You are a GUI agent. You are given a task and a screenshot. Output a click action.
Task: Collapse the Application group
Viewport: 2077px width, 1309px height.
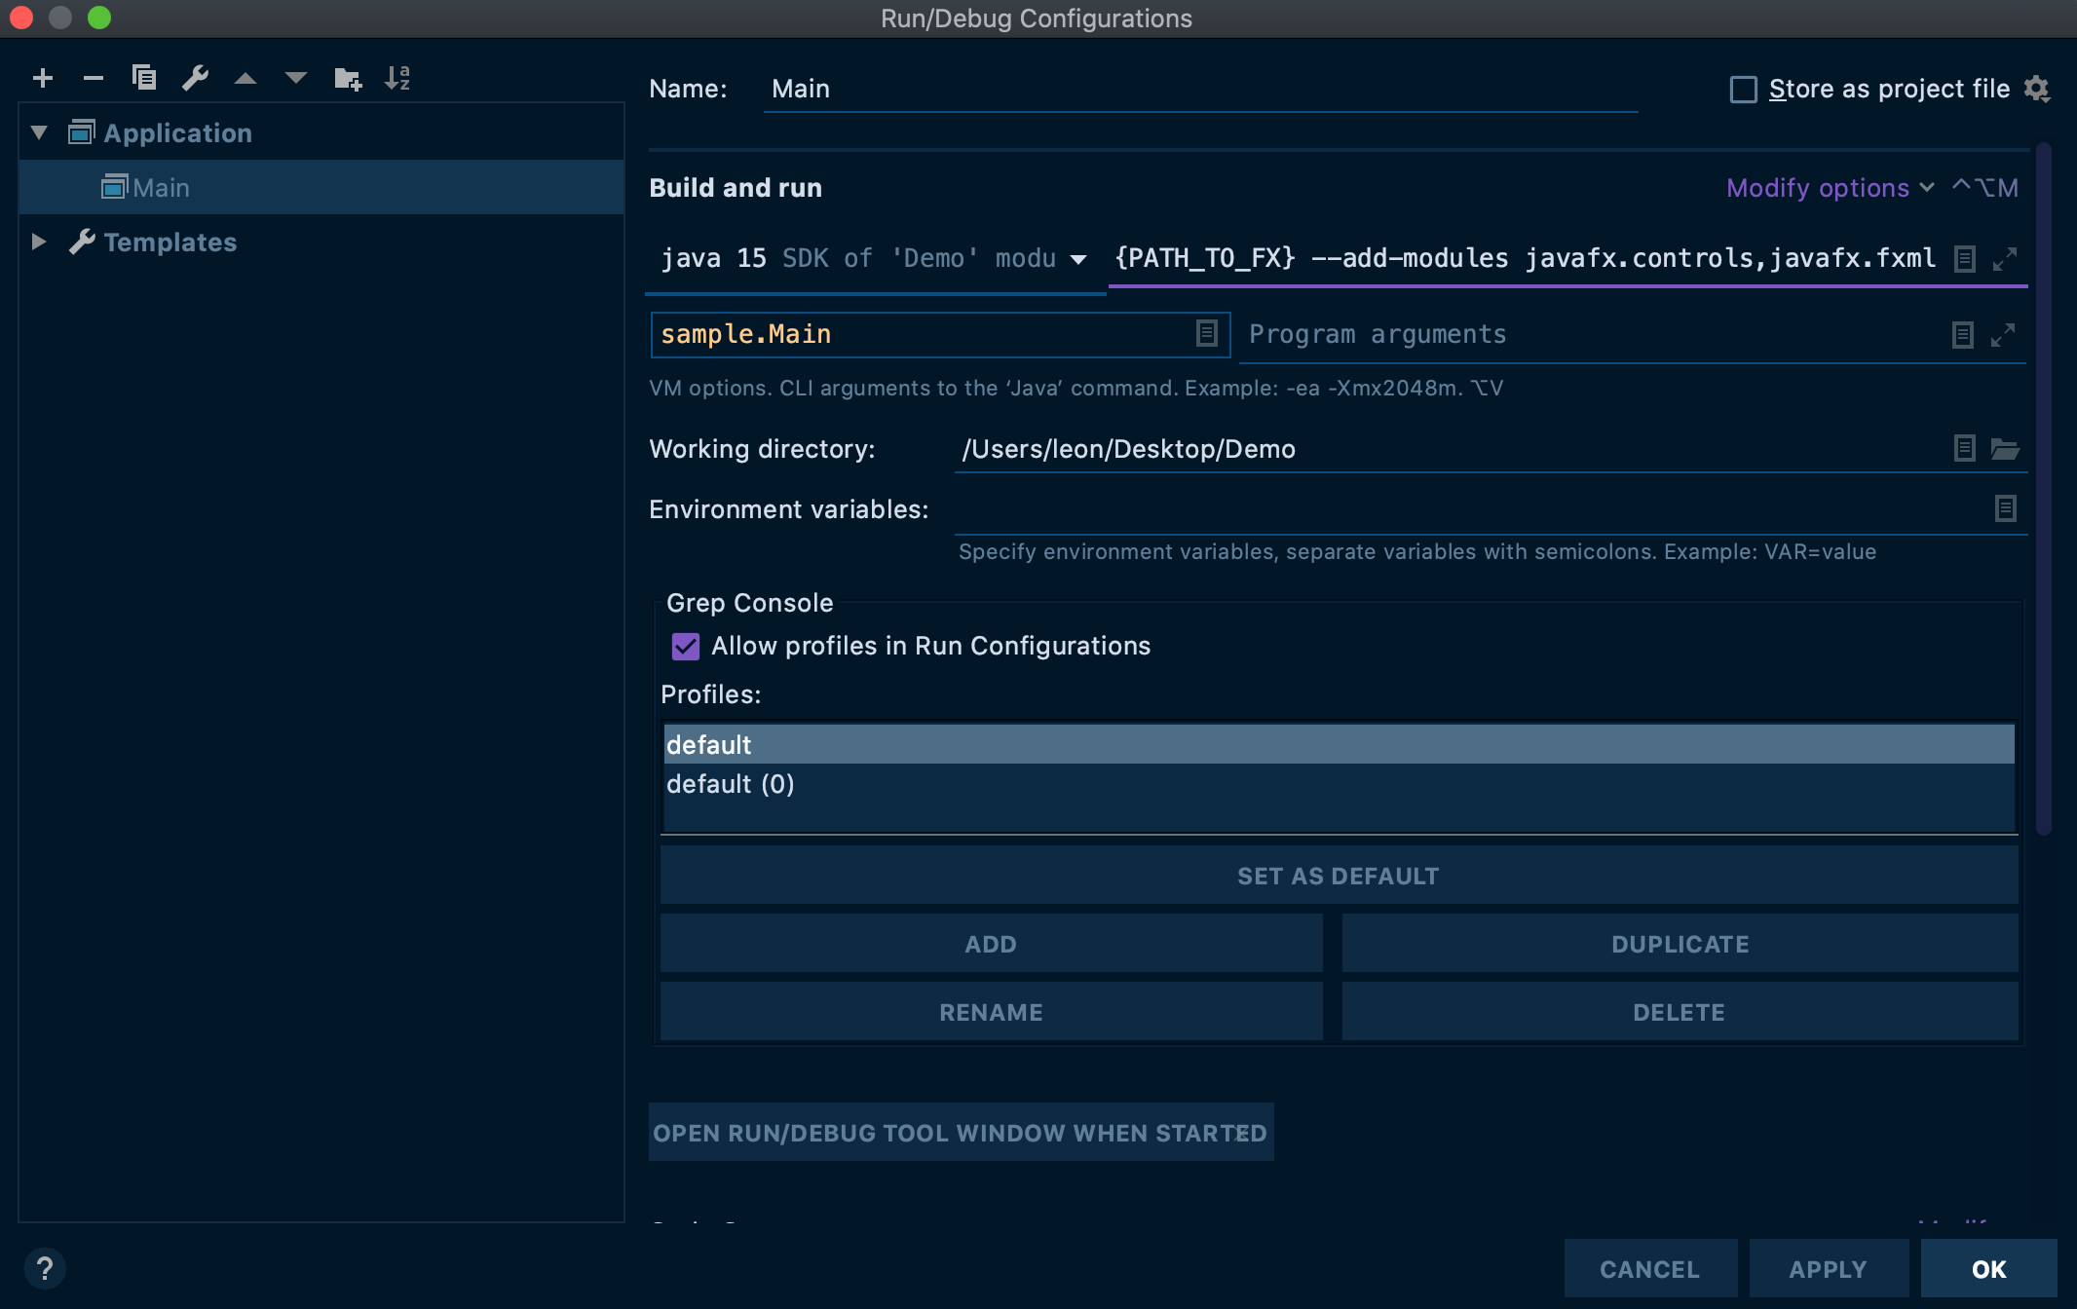[39, 132]
